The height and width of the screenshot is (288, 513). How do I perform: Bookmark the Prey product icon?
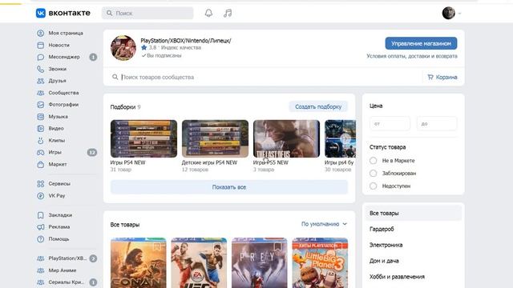pos(278,246)
